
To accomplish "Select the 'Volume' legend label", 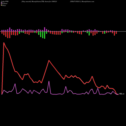I will point(5,4).
